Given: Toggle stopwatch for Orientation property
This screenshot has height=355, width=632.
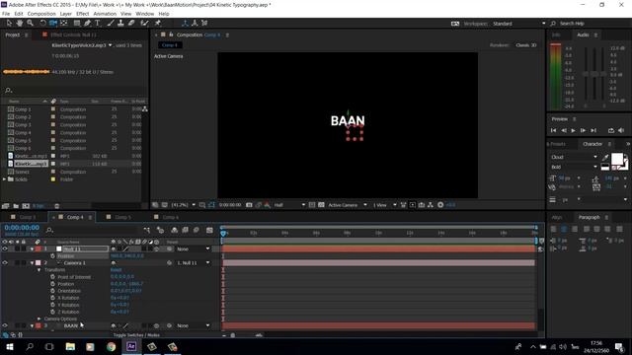Looking at the screenshot, I should coord(52,291).
